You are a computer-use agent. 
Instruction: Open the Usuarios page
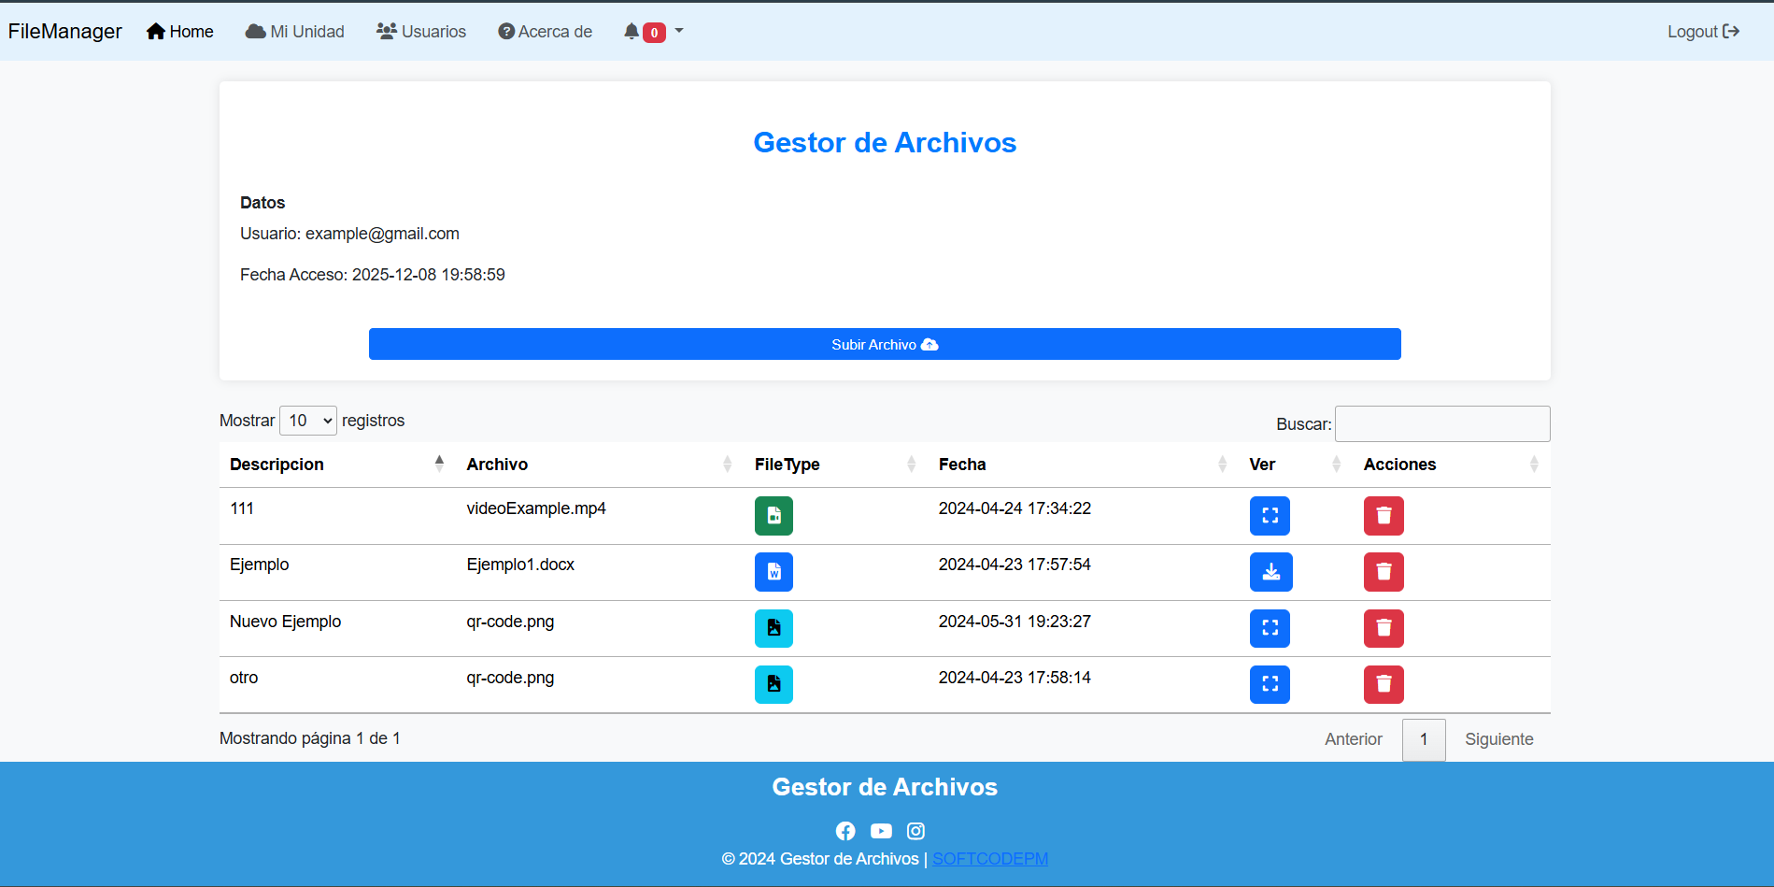tap(420, 31)
